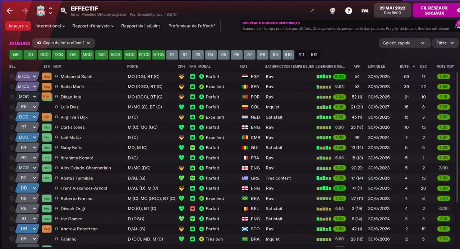The width and height of the screenshot is (460, 249).
Task: Click Trent Alexander-Arnold's player info icon
Action: (x=56, y=188)
